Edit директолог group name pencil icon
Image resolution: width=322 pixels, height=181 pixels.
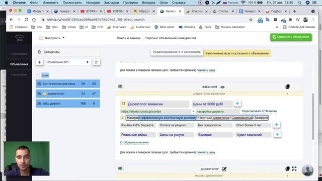tap(224, 169)
